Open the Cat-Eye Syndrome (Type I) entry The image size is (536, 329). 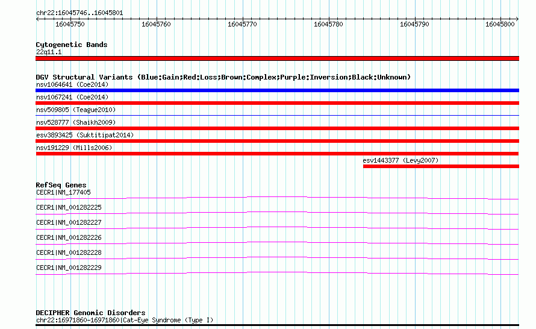125,320
